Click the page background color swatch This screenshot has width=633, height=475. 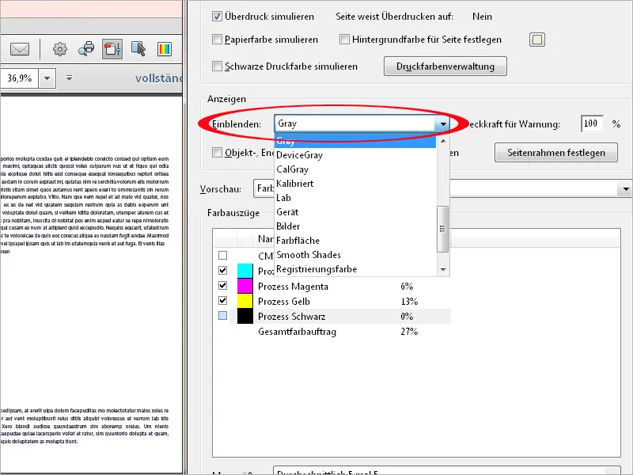[x=537, y=40]
